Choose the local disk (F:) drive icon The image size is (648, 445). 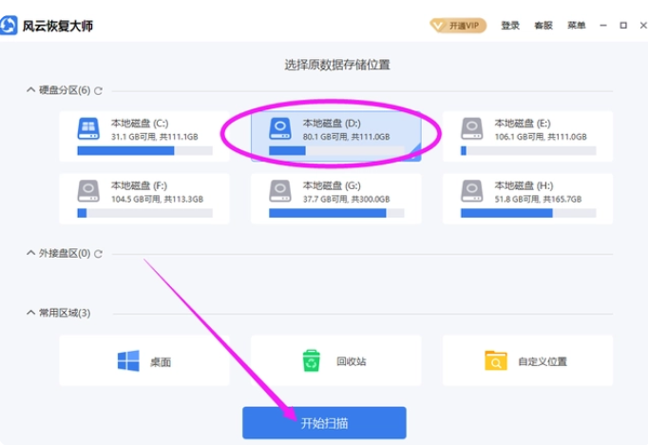(x=88, y=191)
